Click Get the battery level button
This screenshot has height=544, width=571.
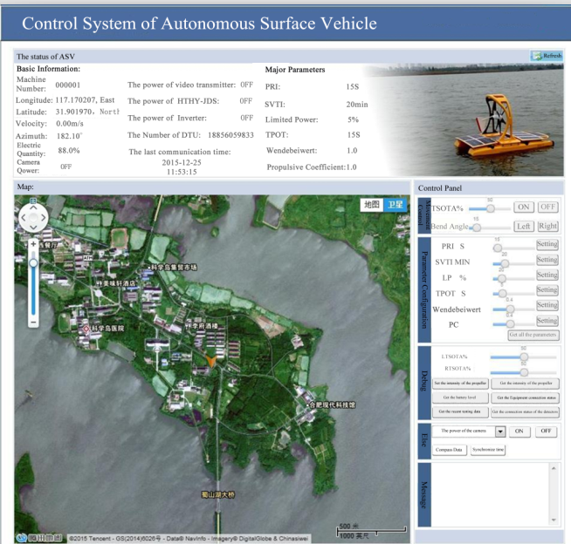pos(460,397)
